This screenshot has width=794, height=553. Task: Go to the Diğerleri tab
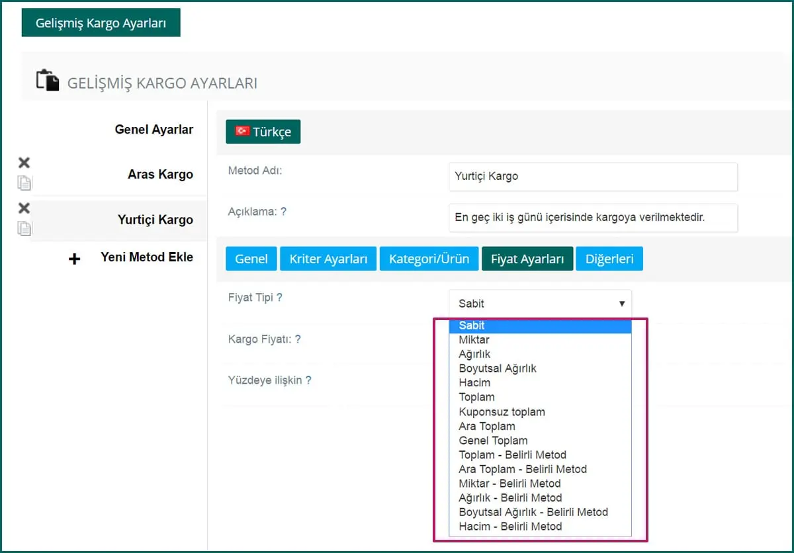(609, 259)
